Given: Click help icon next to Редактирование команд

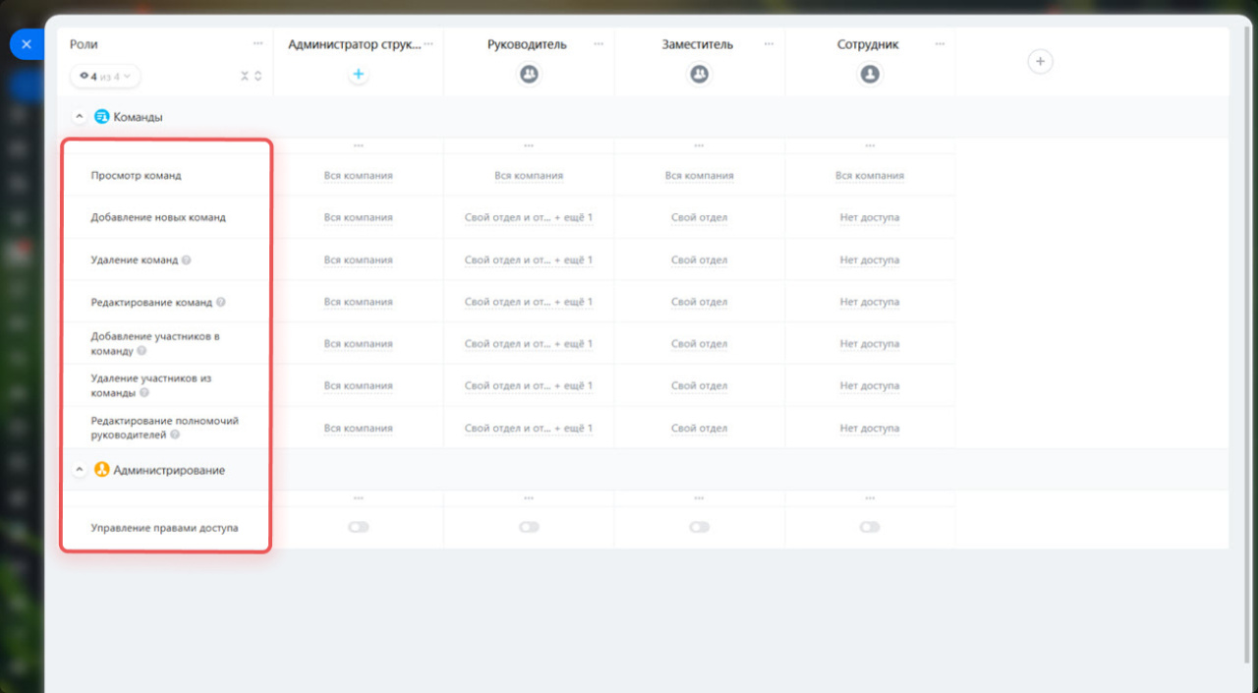Looking at the screenshot, I should pyautogui.click(x=221, y=303).
